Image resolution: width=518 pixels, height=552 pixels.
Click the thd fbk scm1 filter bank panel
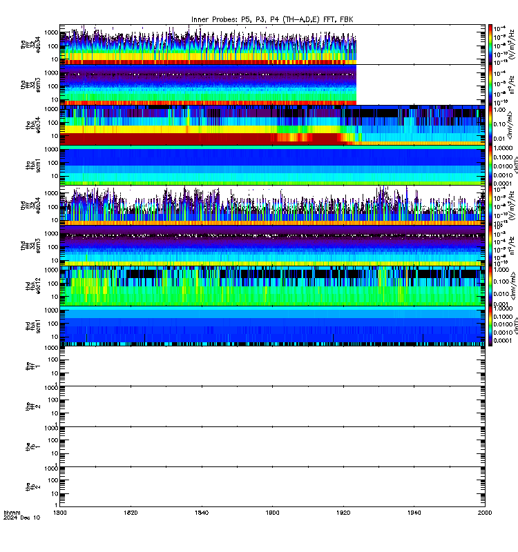click(272, 326)
